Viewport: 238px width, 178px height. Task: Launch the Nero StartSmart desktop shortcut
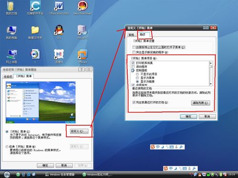pyautogui.click(x=82, y=8)
